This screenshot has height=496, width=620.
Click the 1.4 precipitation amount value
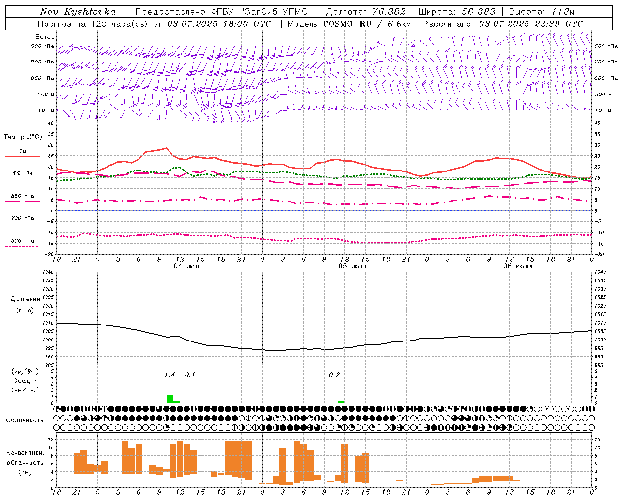tap(170, 375)
